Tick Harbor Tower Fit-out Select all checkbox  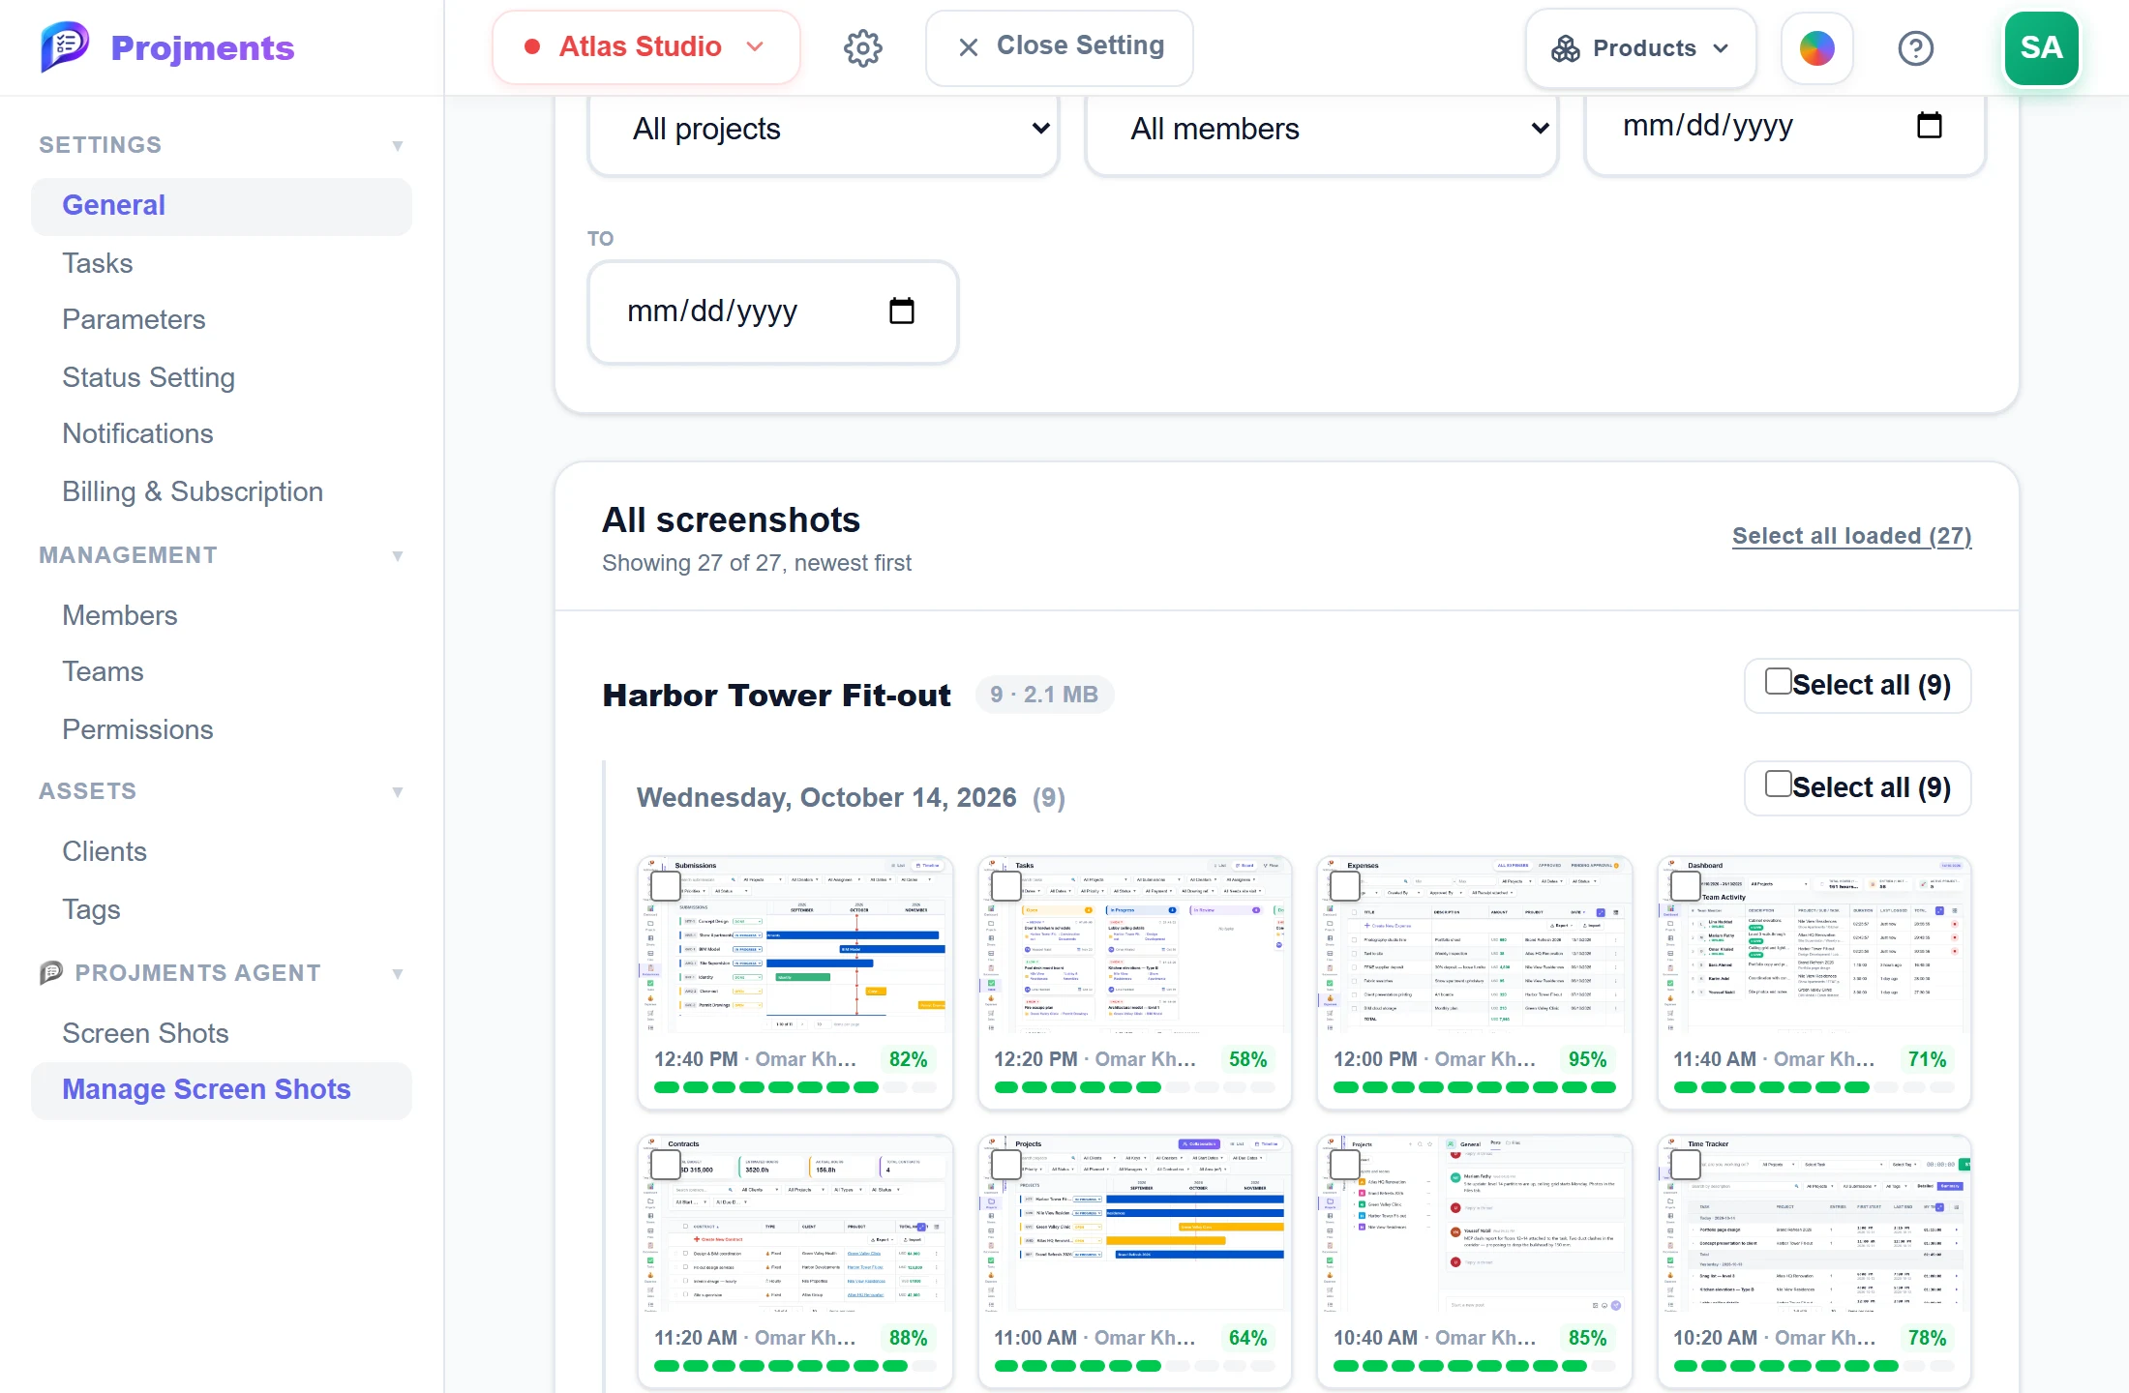pos(1778,681)
